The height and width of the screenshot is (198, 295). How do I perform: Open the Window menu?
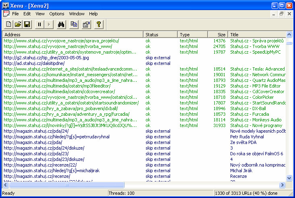point(77,14)
